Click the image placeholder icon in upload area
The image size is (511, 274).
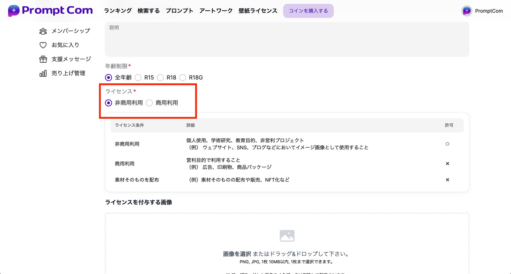[x=287, y=235]
